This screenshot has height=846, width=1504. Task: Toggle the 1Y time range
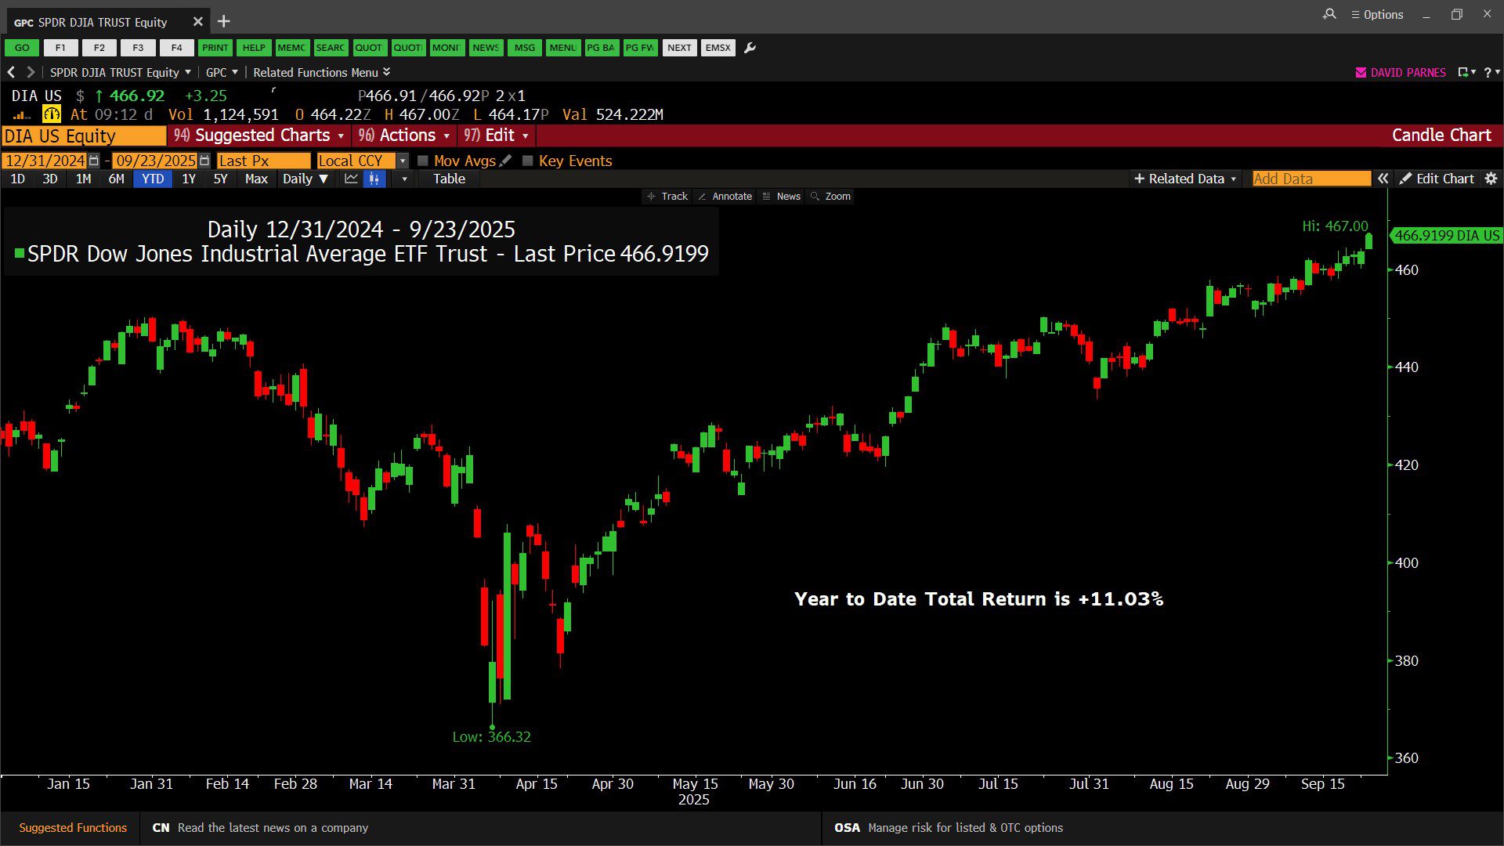click(x=189, y=179)
